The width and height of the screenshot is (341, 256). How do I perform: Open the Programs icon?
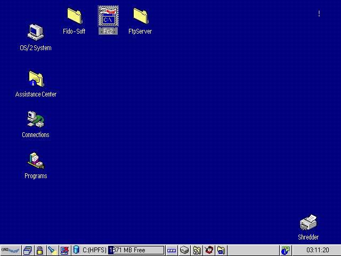tap(36, 161)
